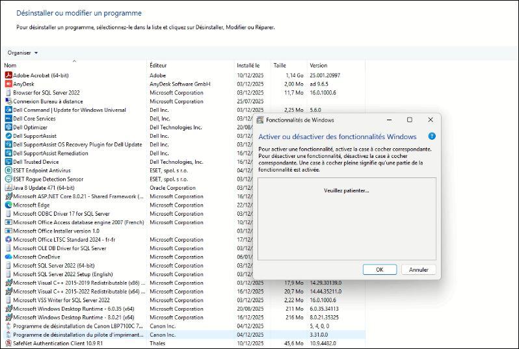Sort list by the Éditeur column header
The width and height of the screenshot is (519, 349).
(x=159, y=66)
